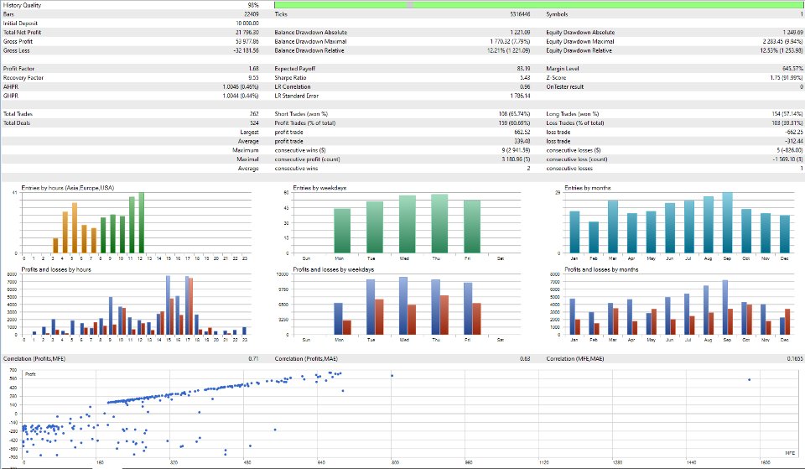The image size is (805, 469).
Task: Click the Feb bar in Entries by months
Action: pyautogui.click(x=594, y=237)
